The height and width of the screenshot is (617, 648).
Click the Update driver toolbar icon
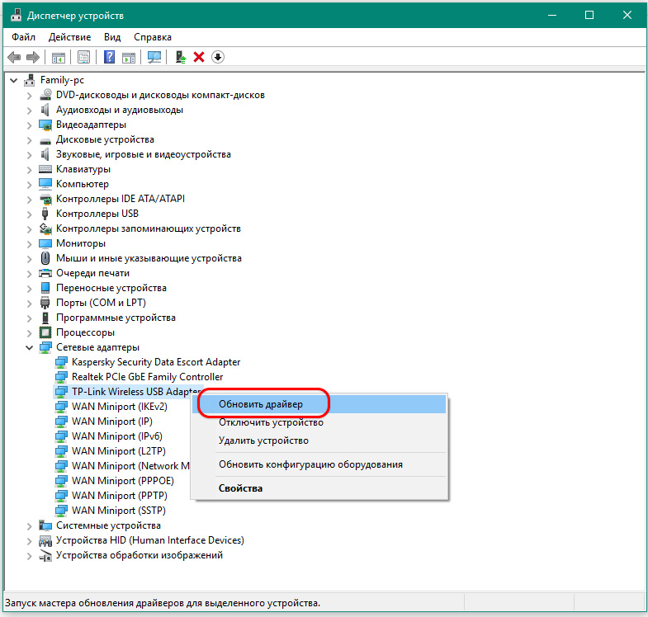click(180, 57)
